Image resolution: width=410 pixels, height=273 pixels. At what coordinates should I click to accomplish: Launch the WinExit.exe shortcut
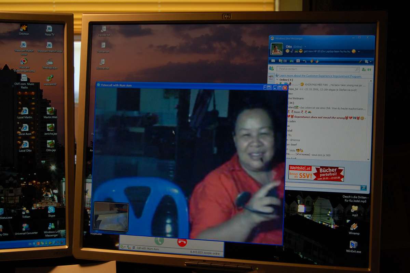(353, 245)
